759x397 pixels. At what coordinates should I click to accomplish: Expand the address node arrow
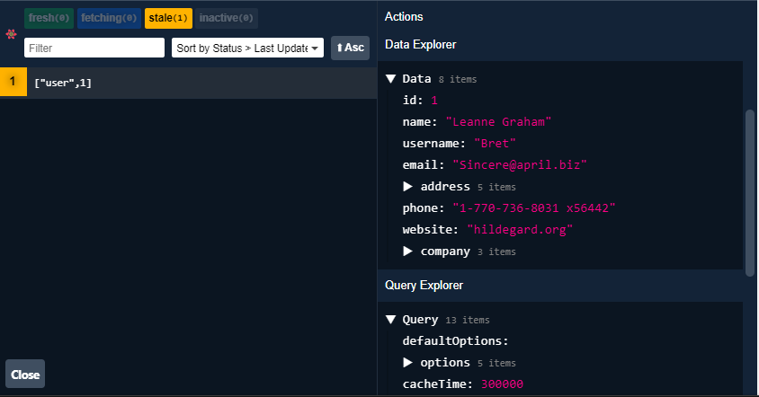coord(408,187)
